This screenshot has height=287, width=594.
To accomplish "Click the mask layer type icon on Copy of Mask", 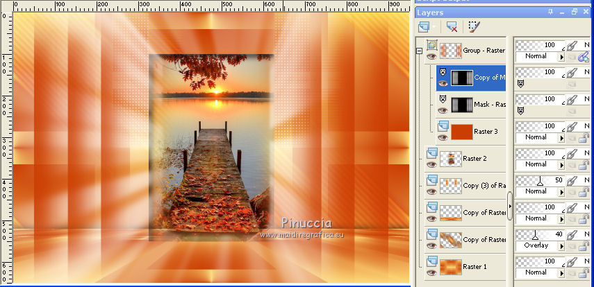I will (443, 71).
